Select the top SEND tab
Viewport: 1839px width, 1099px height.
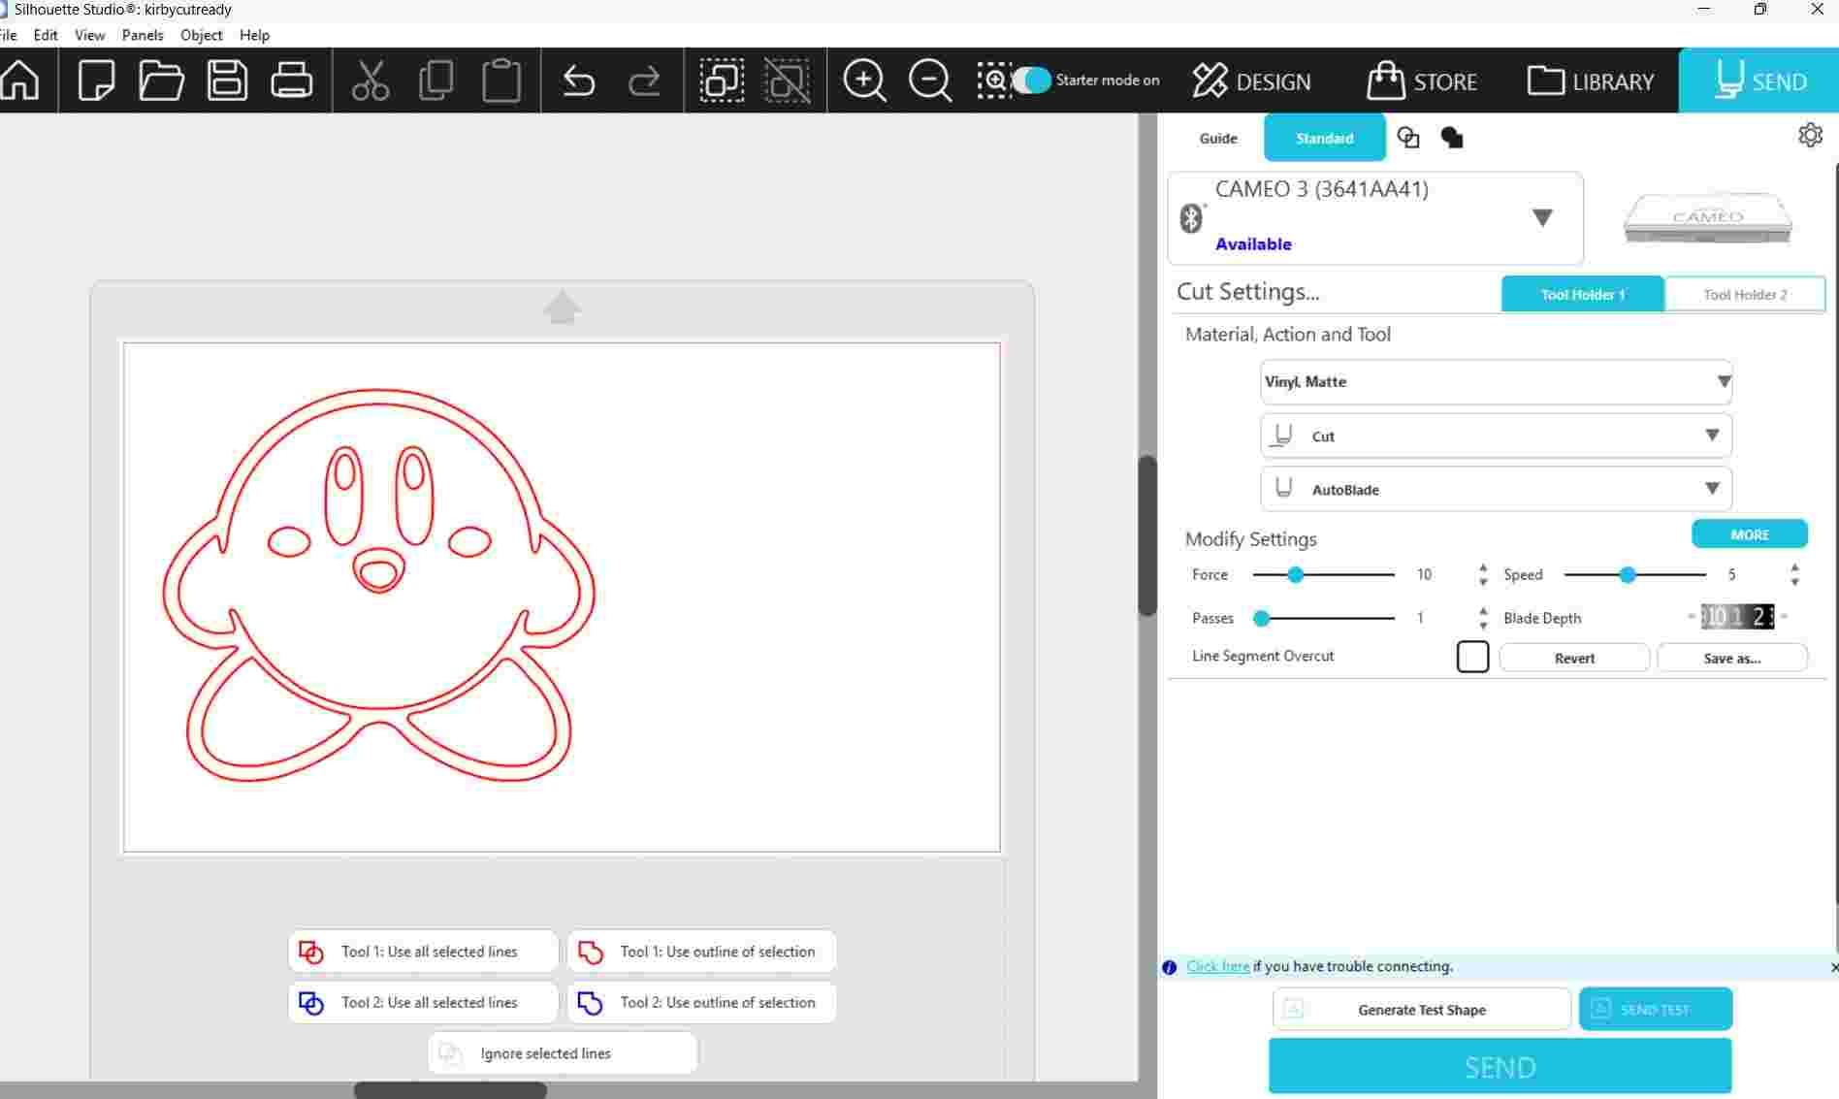pyautogui.click(x=1758, y=81)
